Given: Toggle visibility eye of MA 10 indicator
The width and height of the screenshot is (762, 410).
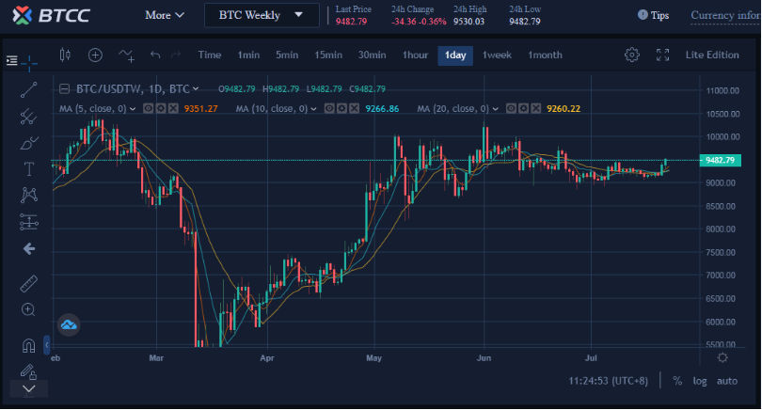Looking at the screenshot, I should (x=329, y=108).
